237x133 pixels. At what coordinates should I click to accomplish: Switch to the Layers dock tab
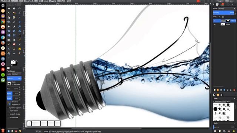[x=217, y=4]
